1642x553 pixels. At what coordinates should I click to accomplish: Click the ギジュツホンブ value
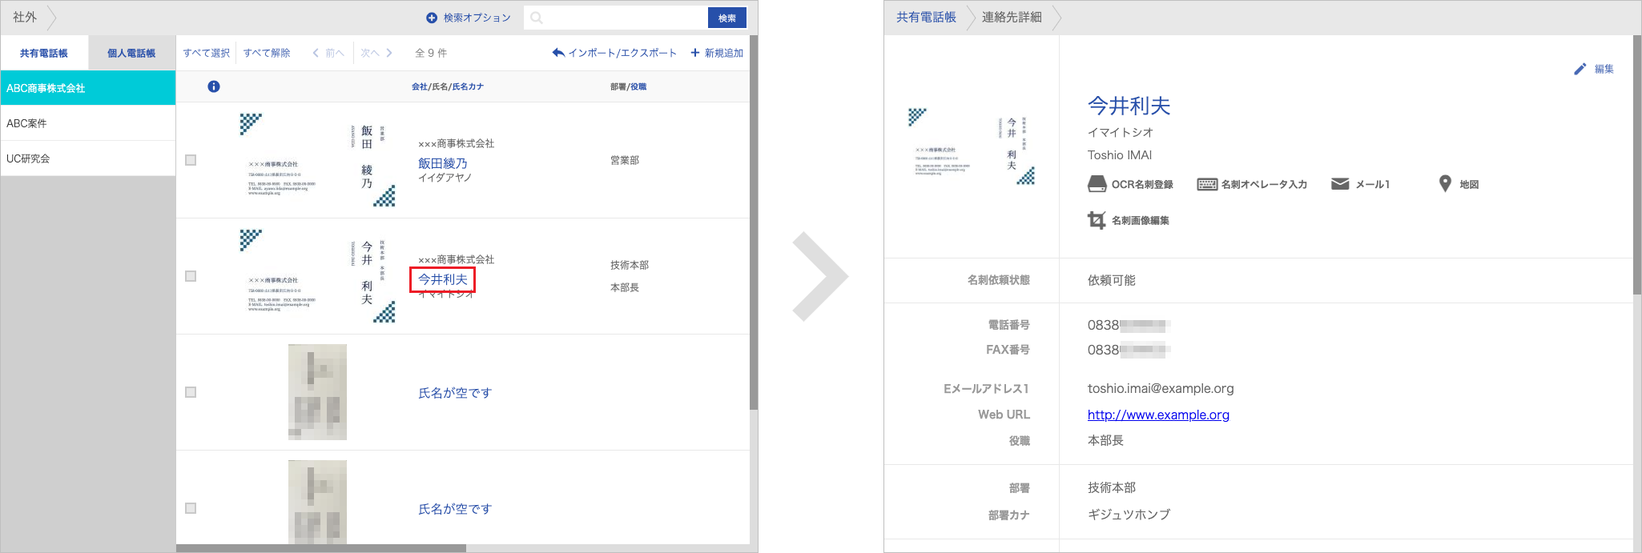pos(1129,515)
